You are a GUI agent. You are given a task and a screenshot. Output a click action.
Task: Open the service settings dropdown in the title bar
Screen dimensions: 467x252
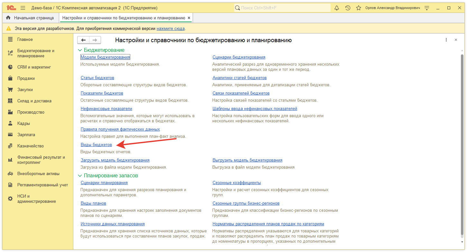point(427,8)
